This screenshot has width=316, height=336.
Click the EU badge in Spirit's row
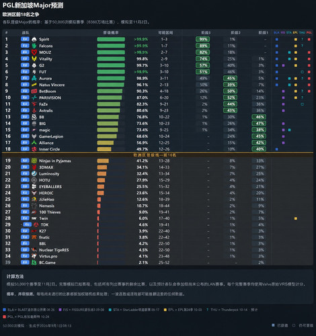click(x=25, y=39)
